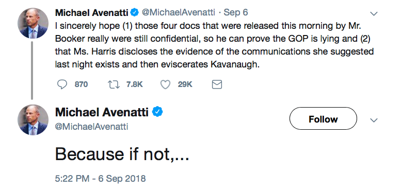Follow Michael Avenatti
The image size is (402, 191).
pos(323,118)
